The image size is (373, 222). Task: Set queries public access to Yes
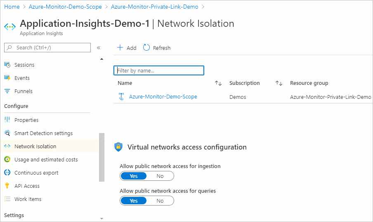(133, 201)
